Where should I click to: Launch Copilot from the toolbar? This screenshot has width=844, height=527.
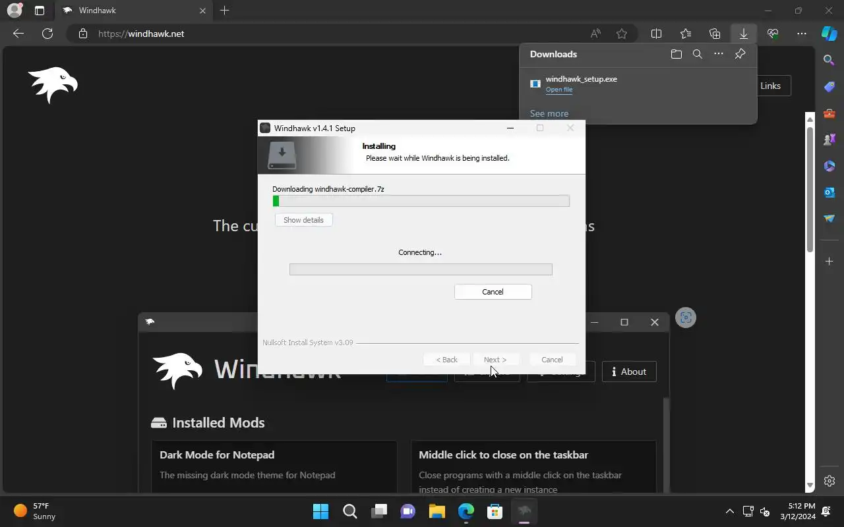[829, 34]
